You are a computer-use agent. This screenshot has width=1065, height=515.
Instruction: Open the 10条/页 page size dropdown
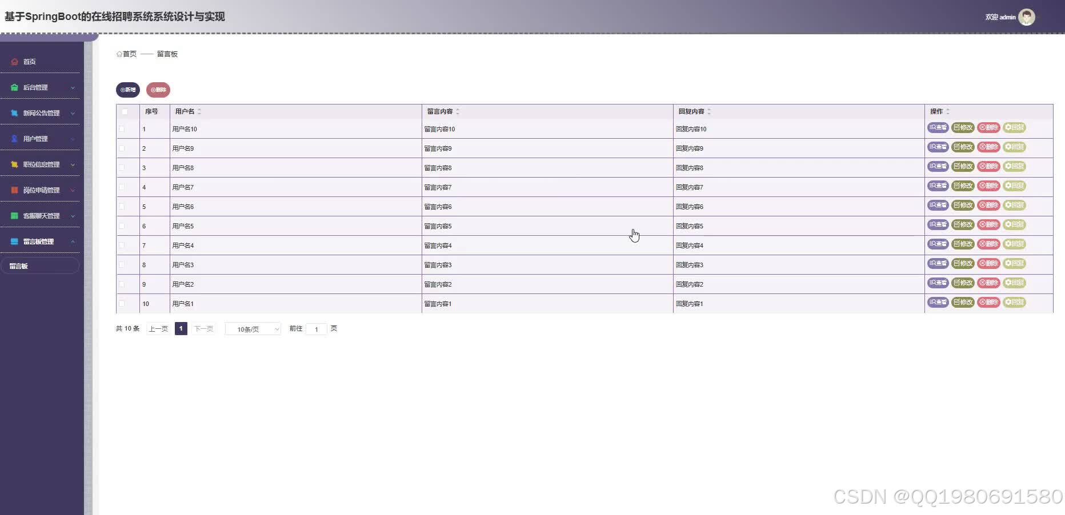[253, 329]
